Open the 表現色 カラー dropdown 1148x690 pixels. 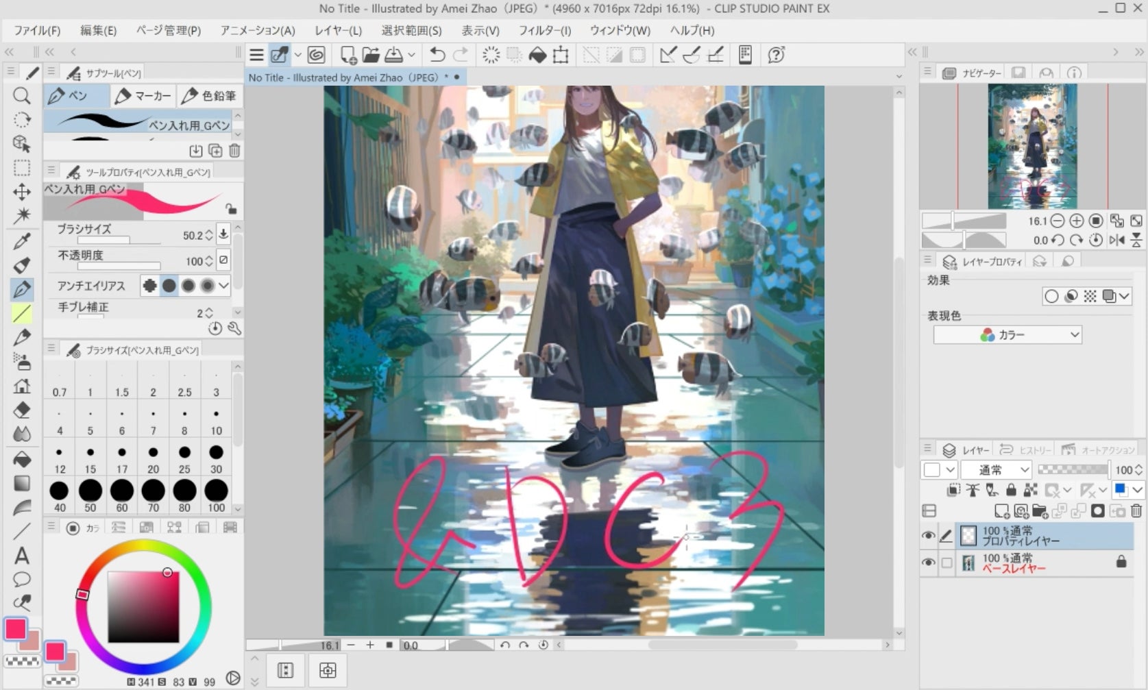click(x=1007, y=335)
